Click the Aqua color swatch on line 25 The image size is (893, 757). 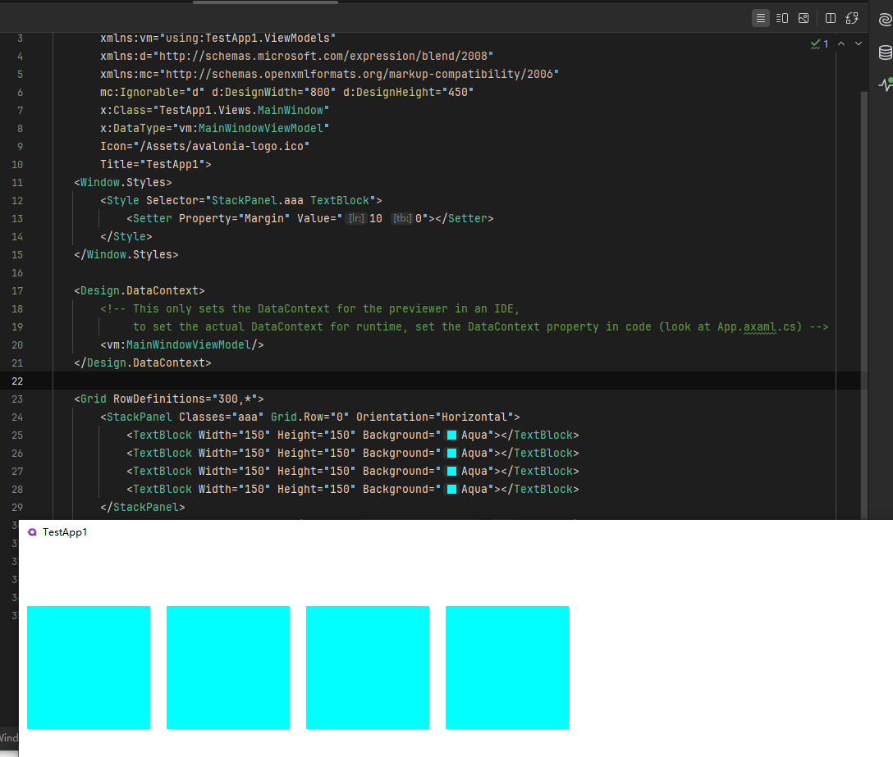[451, 436]
